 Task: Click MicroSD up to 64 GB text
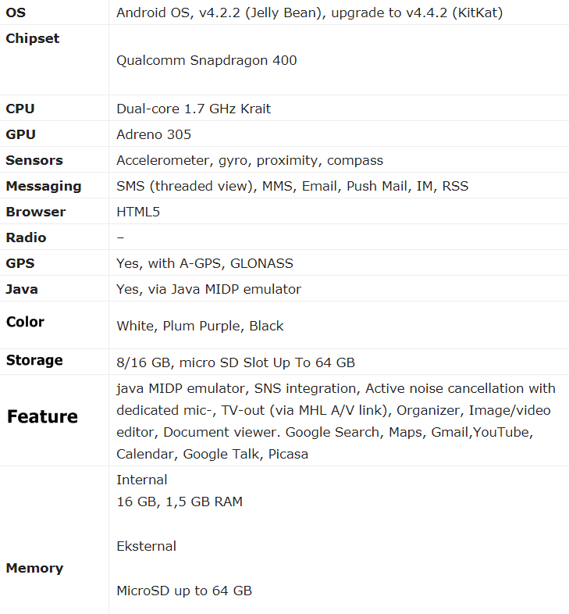tap(184, 591)
